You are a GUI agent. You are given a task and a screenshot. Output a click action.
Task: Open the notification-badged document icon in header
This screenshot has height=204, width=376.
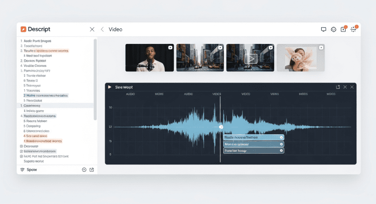coord(343,29)
